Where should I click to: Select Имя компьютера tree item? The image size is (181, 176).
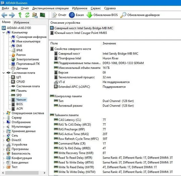(x=26, y=41)
